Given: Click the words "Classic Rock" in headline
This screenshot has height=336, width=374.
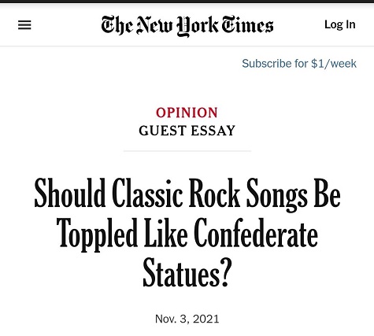Looking at the screenshot, I should (x=176, y=194).
